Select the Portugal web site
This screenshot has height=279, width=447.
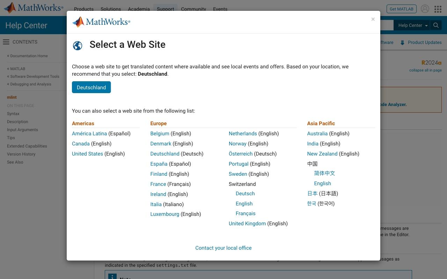click(239, 164)
